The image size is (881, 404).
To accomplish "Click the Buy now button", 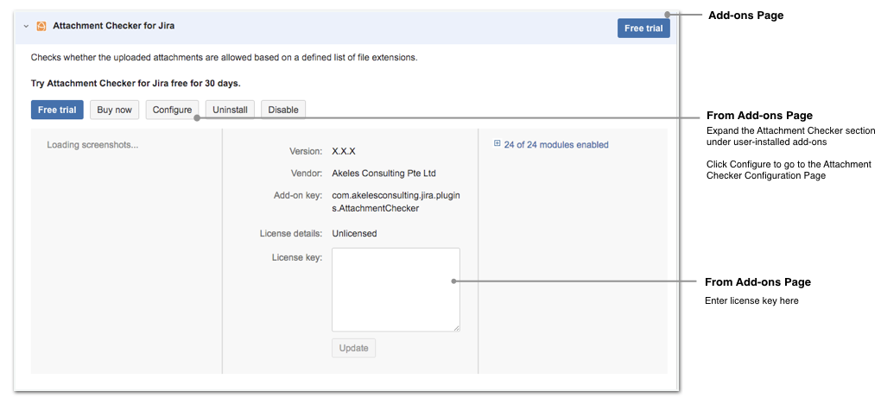I will point(114,110).
